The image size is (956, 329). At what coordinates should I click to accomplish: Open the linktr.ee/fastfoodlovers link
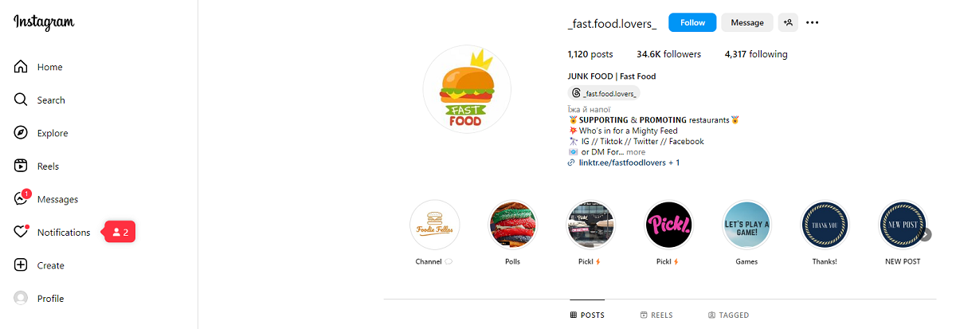(x=617, y=163)
